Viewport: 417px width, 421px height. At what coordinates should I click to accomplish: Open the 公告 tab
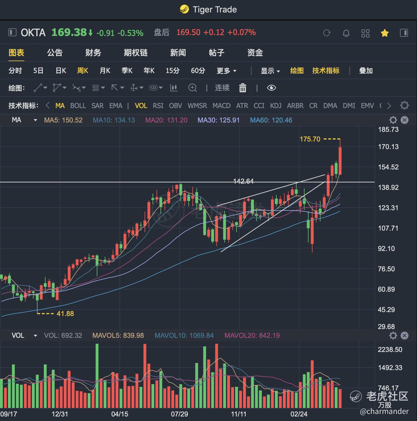pos(55,53)
